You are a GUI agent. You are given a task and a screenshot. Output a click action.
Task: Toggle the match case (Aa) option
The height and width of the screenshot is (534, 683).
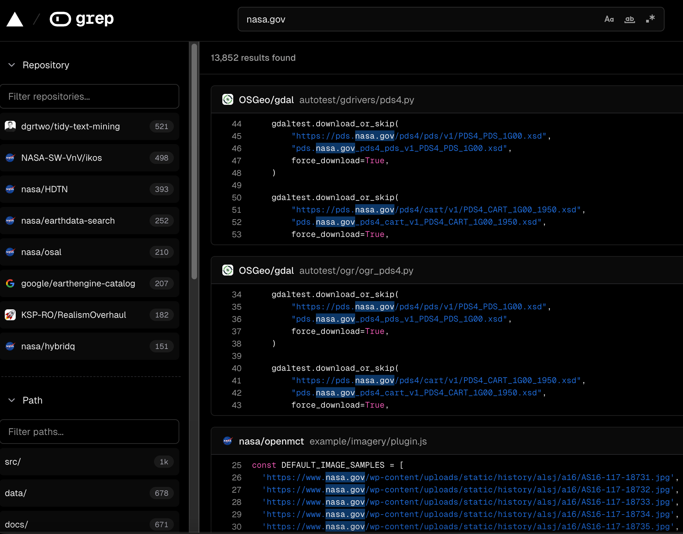(609, 19)
